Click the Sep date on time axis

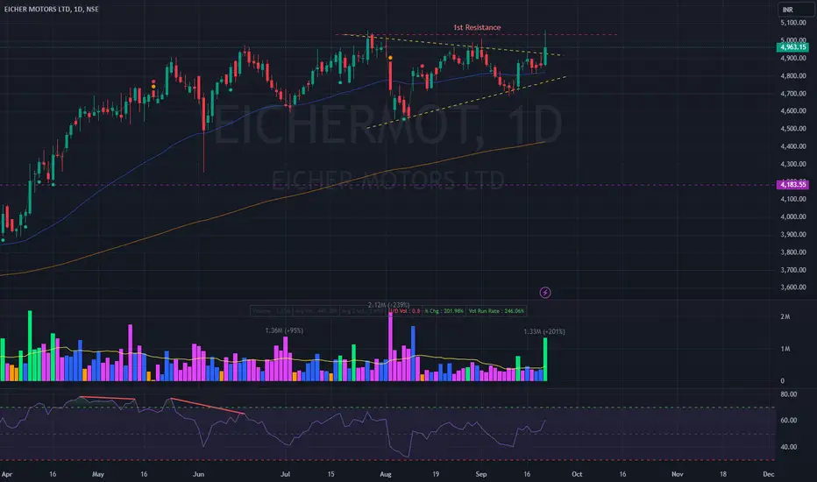(x=481, y=474)
